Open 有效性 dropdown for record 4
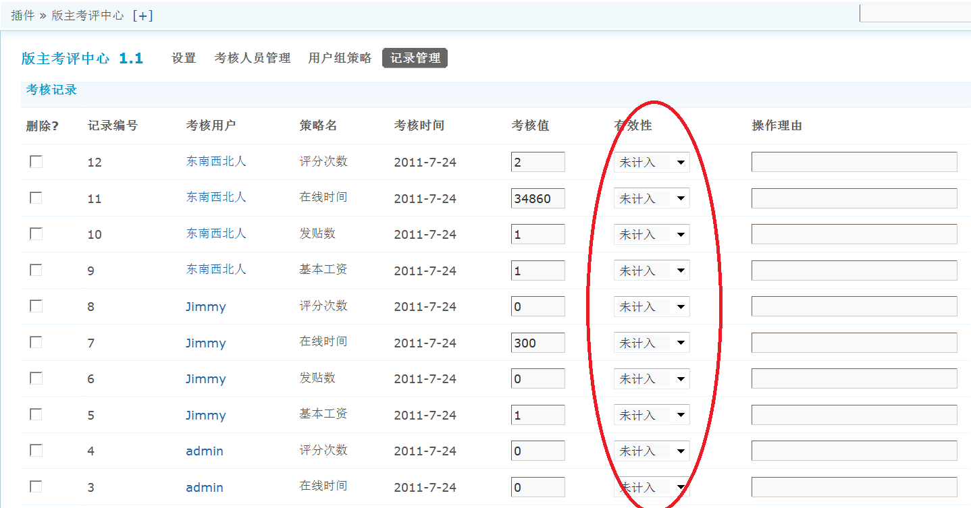Viewport: 971px width, 508px height. [652, 451]
